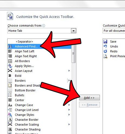
Task: Expand the Change Styles submenu arrow
Action: pyautogui.click(x=69, y=114)
